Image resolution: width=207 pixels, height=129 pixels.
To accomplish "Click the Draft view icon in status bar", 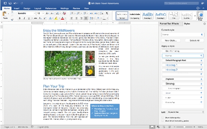I will (x=169, y=127).
